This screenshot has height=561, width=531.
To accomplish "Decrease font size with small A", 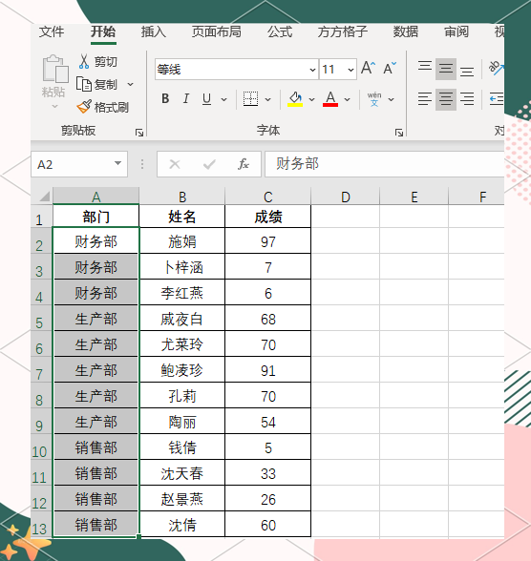I will coord(390,68).
